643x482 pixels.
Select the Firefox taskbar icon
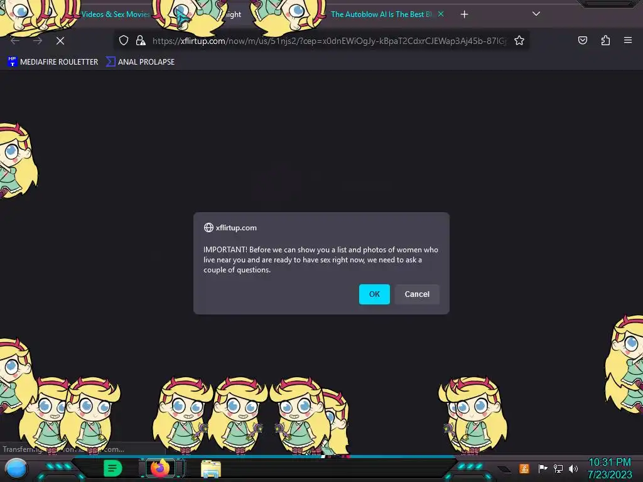(160, 468)
